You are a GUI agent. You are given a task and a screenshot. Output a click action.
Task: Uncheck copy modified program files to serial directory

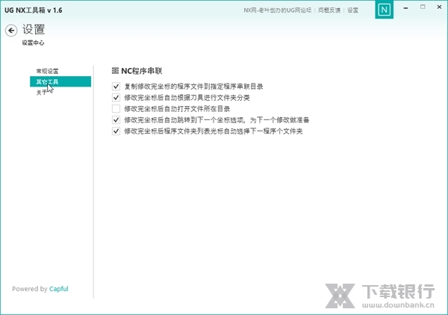(116, 87)
